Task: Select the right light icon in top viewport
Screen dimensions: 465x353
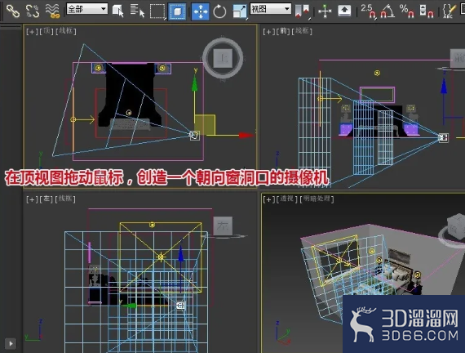Action: 162,69
